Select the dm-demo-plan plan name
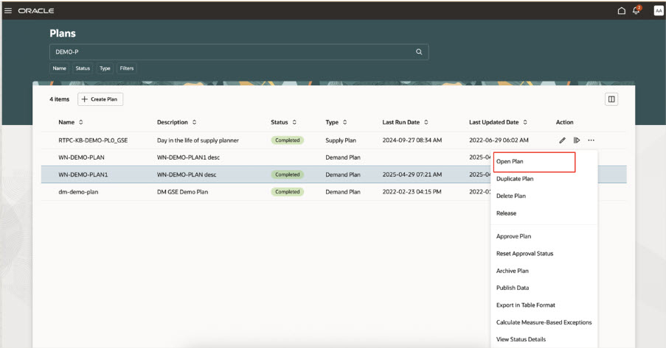 pyautogui.click(x=78, y=192)
